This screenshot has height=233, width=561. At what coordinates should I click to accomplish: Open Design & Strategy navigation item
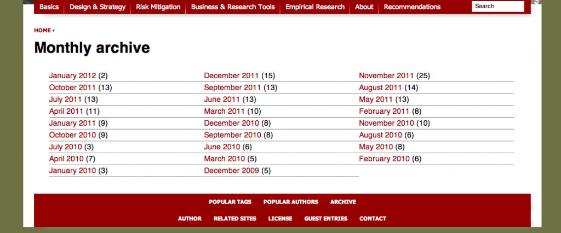click(98, 7)
